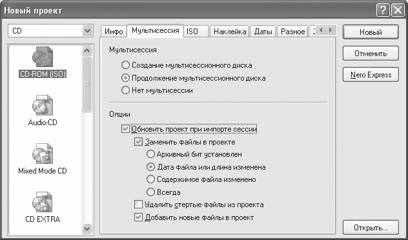Select the CD-ROM (ISO) project icon
This screenshot has width=408, height=240.
pos(43,57)
